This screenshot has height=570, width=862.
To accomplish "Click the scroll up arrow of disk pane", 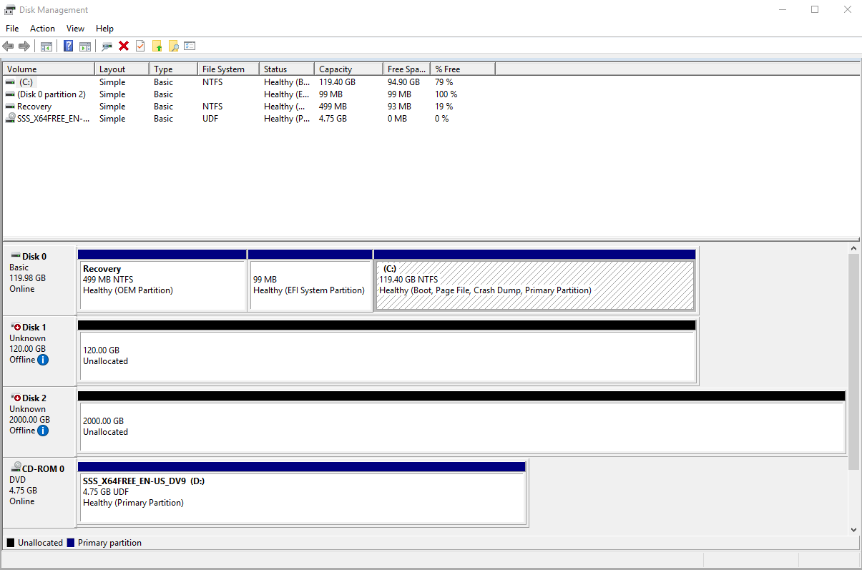I will click(854, 248).
